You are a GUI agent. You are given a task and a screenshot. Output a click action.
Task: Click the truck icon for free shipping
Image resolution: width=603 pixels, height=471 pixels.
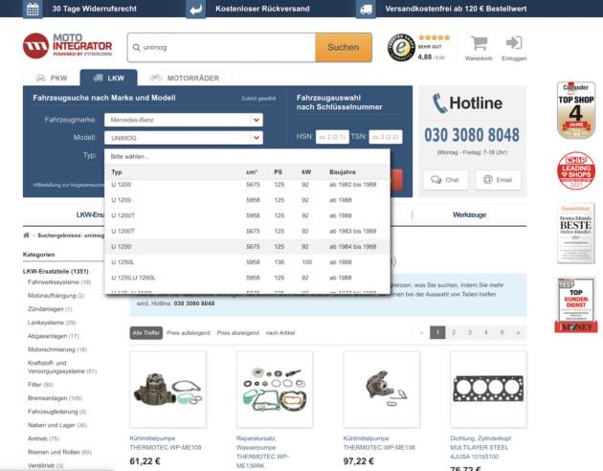366,10
